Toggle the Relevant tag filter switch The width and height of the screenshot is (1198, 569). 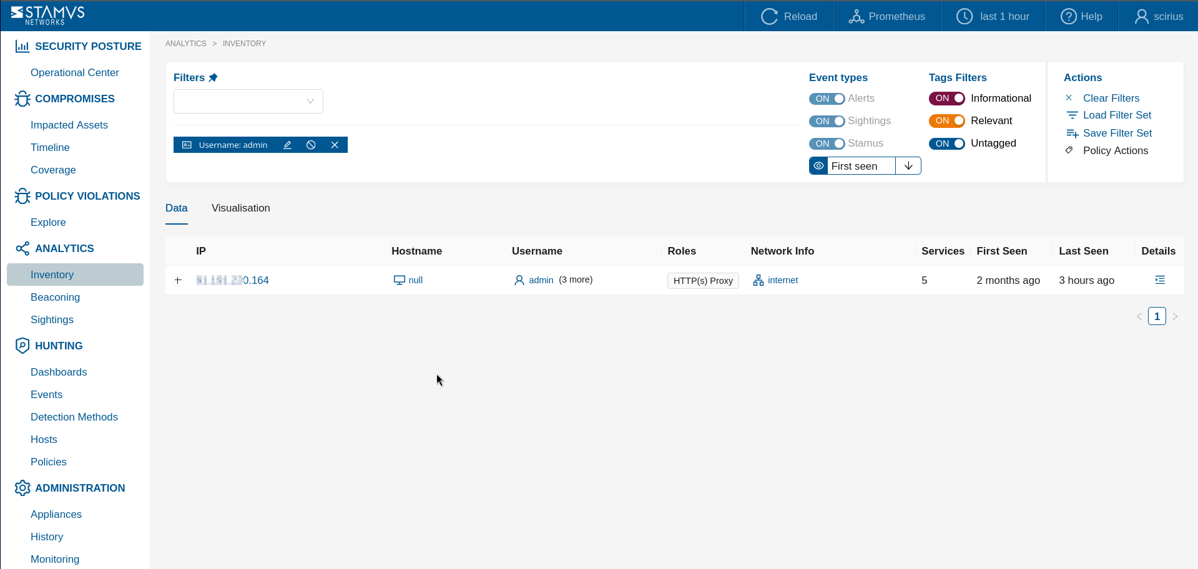pyautogui.click(x=946, y=121)
